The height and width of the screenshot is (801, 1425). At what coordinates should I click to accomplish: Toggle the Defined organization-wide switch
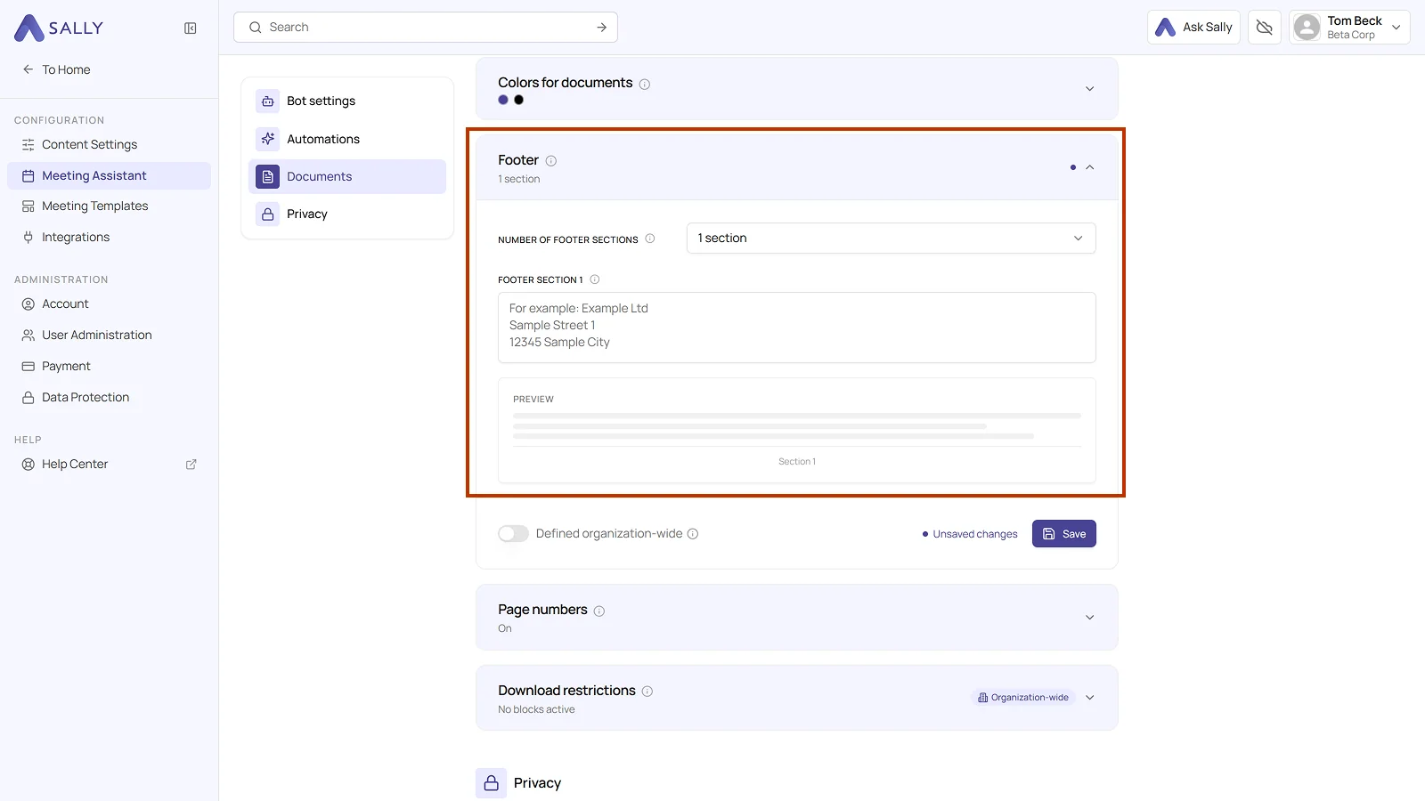pos(513,534)
